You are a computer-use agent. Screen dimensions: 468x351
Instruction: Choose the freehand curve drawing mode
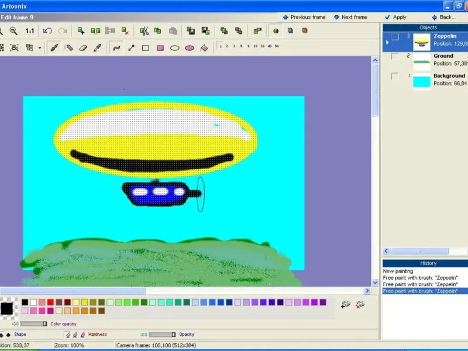pyautogui.click(x=116, y=48)
